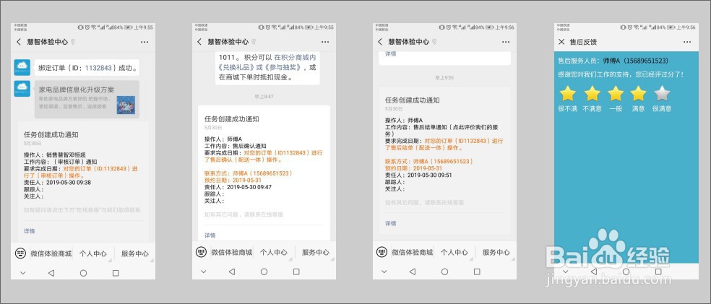The height and width of the screenshot is (304, 711).
Task: Tap the ear icon beside title on 售后结单通知 screen
Action: (434, 42)
